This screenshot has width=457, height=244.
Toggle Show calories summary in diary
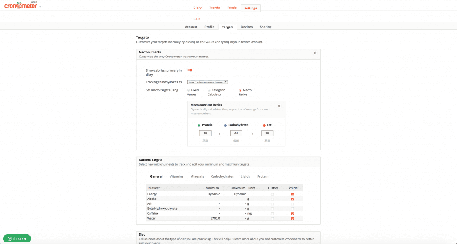pyautogui.click(x=190, y=70)
